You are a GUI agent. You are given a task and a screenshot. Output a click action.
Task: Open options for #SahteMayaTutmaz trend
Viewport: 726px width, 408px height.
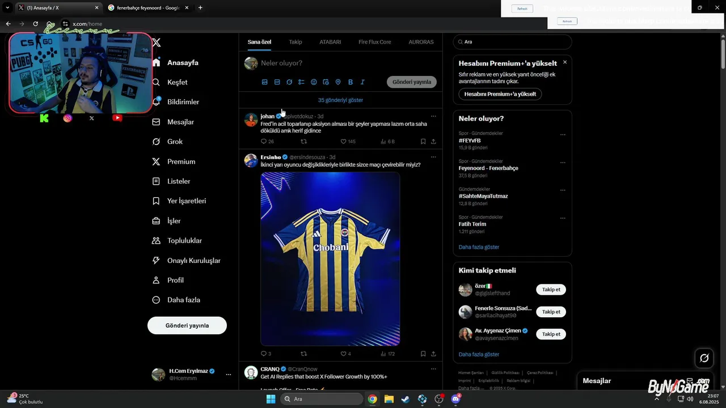pyautogui.click(x=563, y=190)
